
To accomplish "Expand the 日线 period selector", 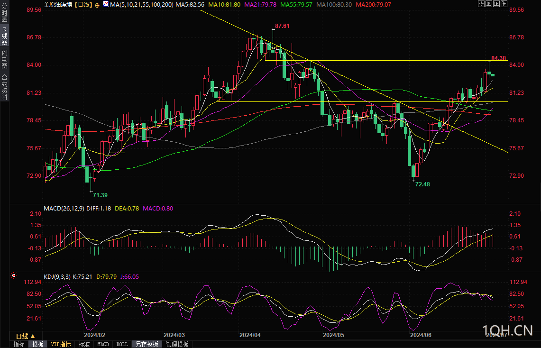I will point(26,336).
